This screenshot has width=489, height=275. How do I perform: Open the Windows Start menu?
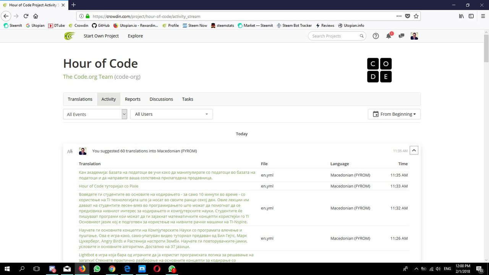[7, 269]
